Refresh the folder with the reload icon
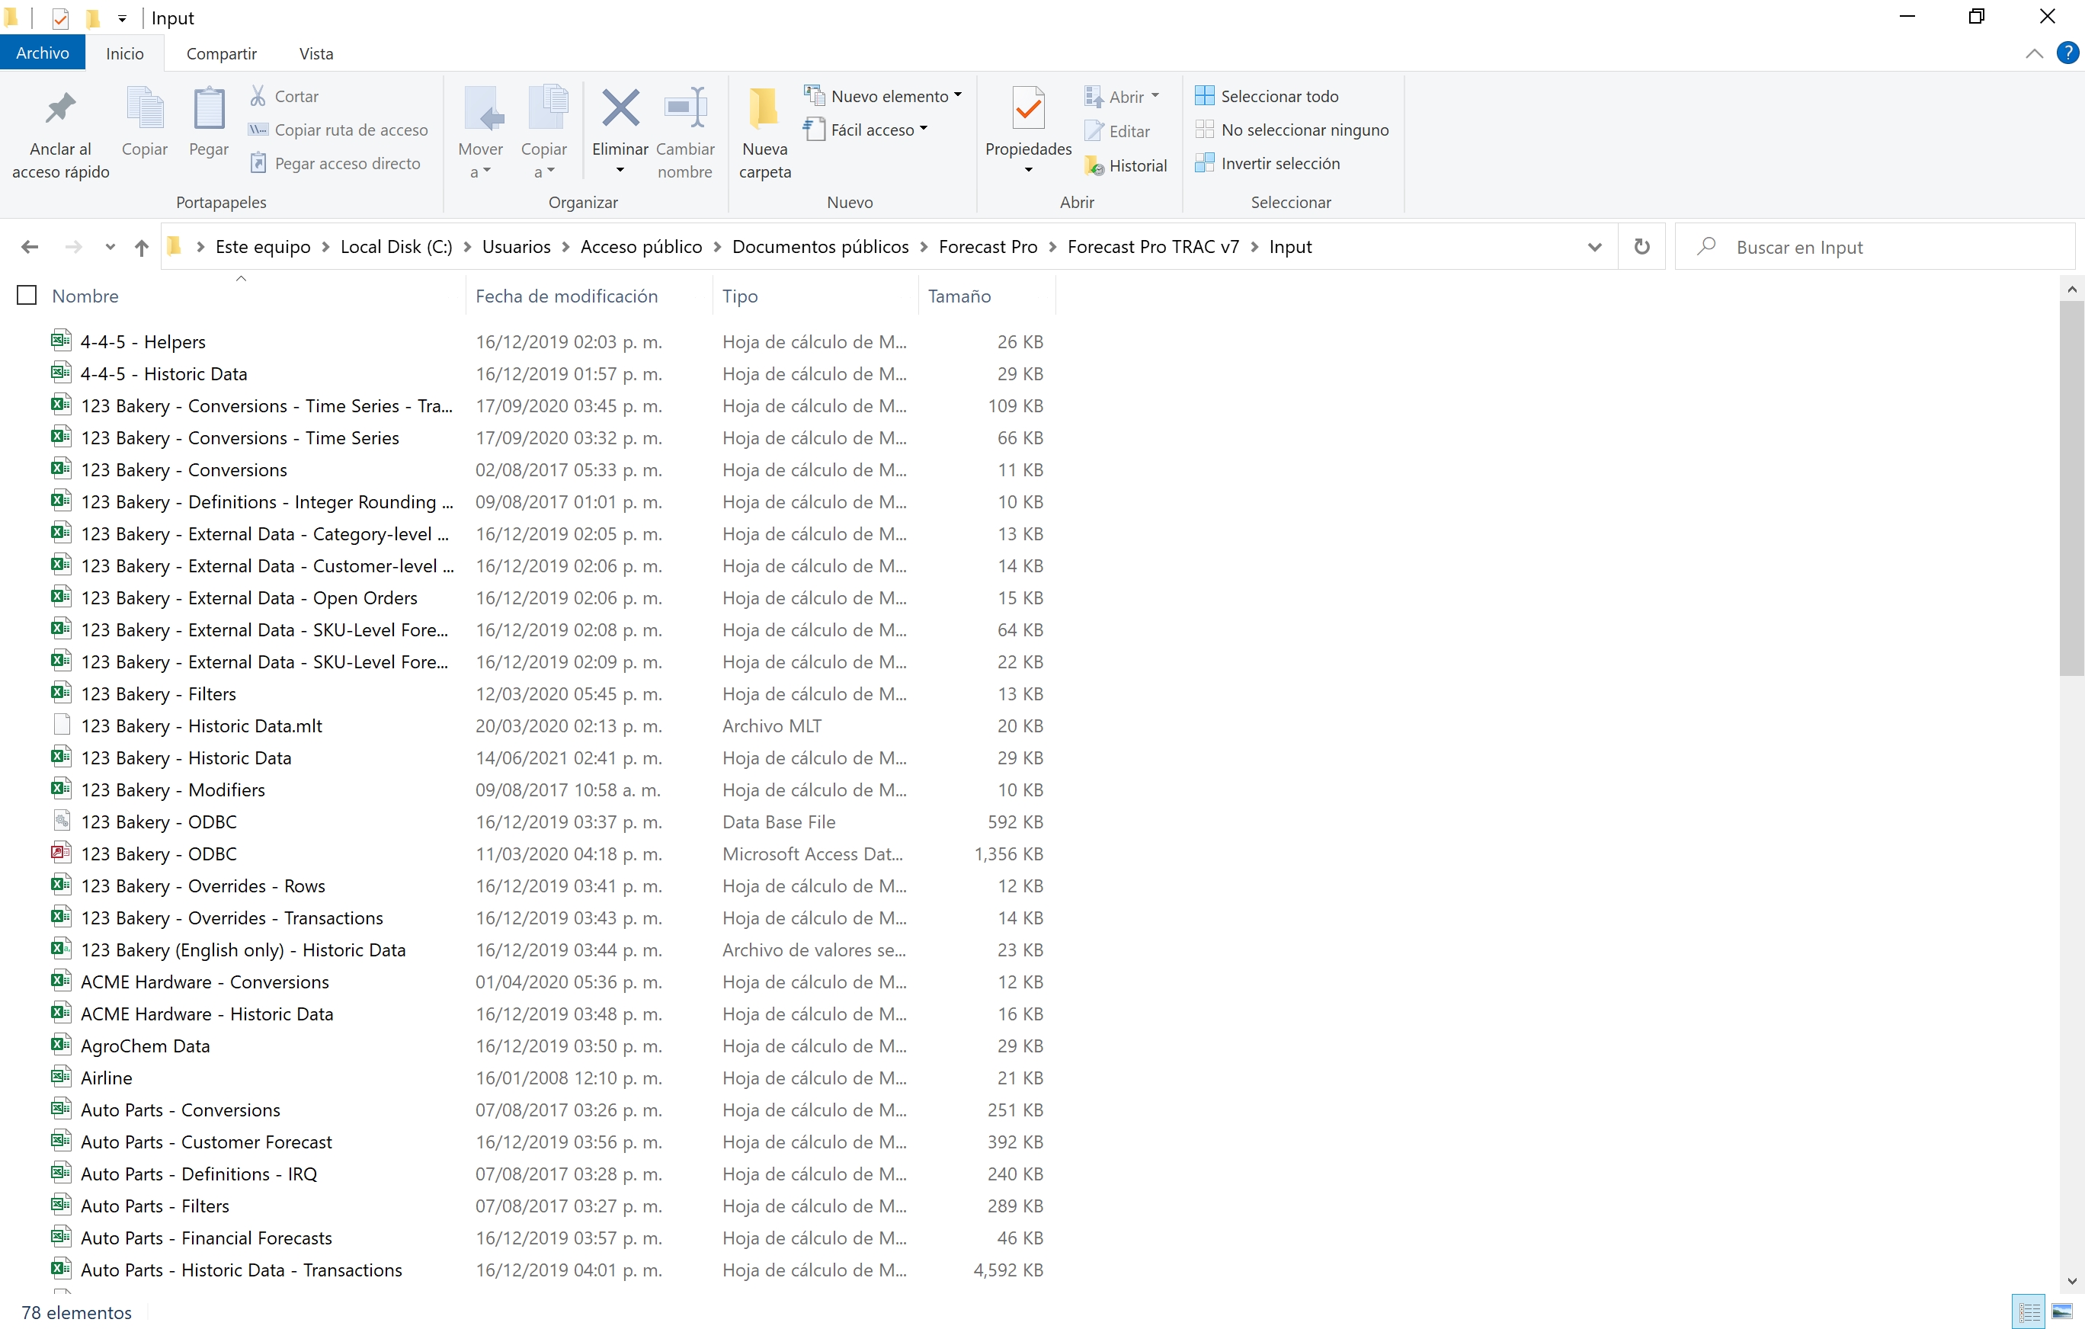The height and width of the screenshot is (1329, 2085). click(x=1641, y=247)
